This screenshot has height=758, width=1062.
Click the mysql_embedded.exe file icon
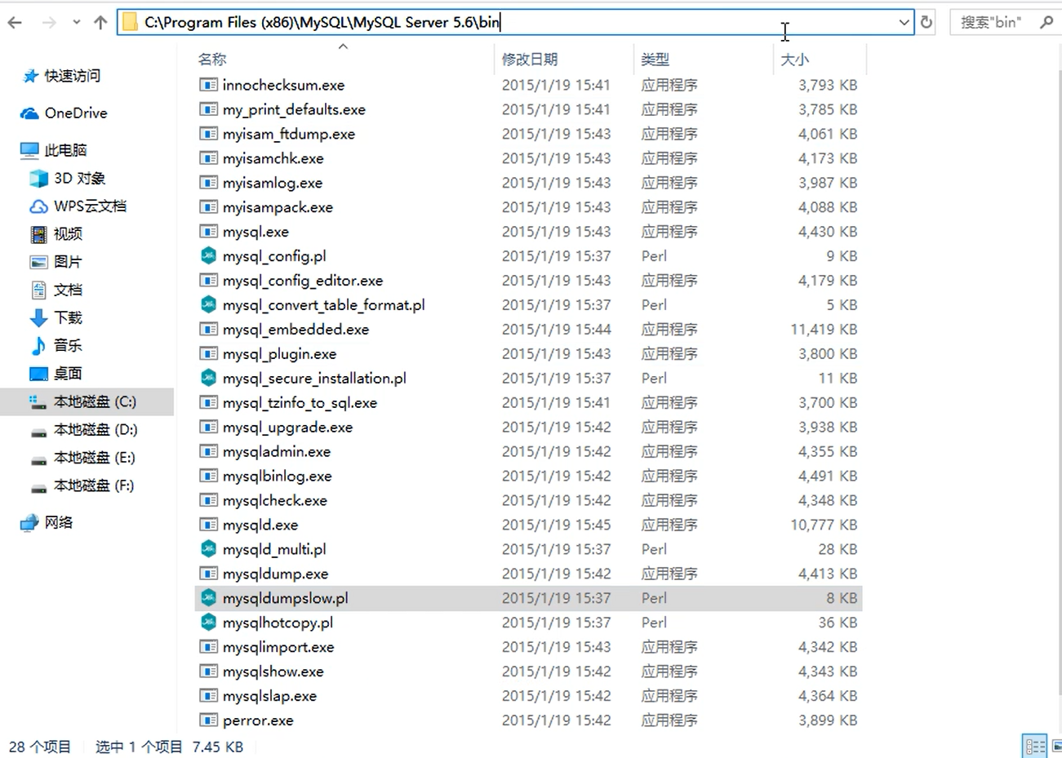[209, 330]
